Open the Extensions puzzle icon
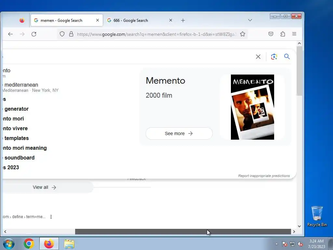This screenshot has width=333, height=250. click(283, 34)
